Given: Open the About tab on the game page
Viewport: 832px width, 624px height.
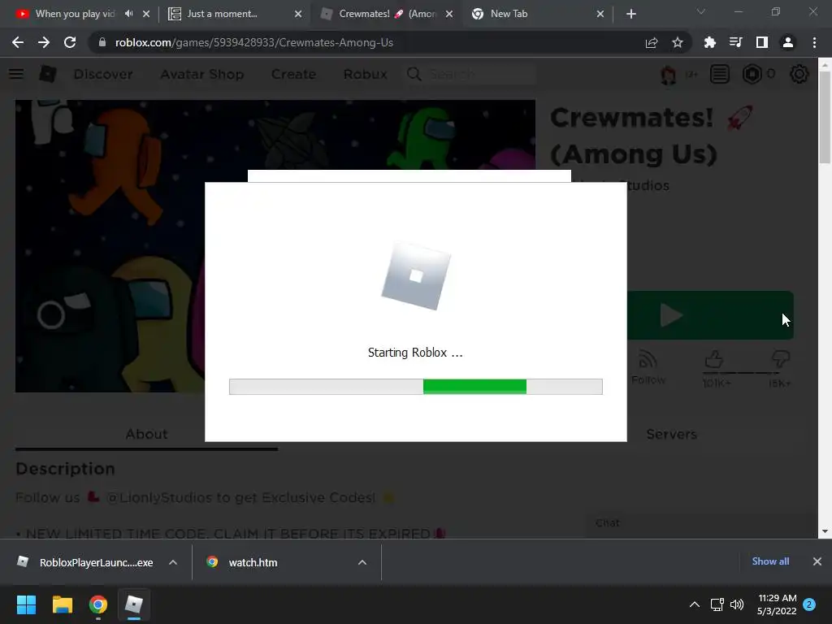Looking at the screenshot, I should coord(146,434).
